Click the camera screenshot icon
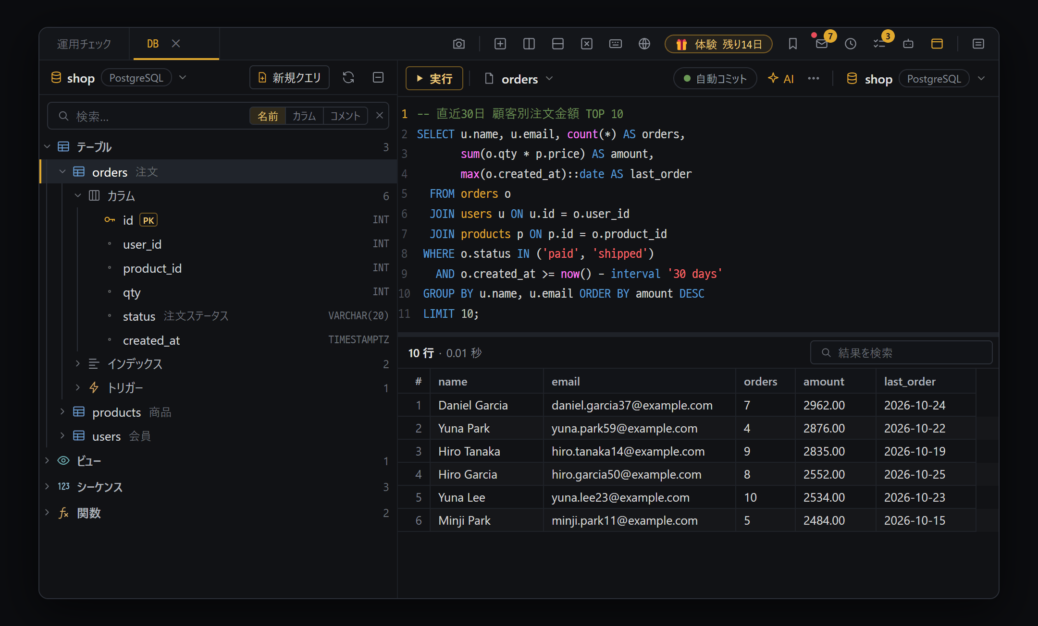Image resolution: width=1038 pixels, height=626 pixels. point(459,44)
